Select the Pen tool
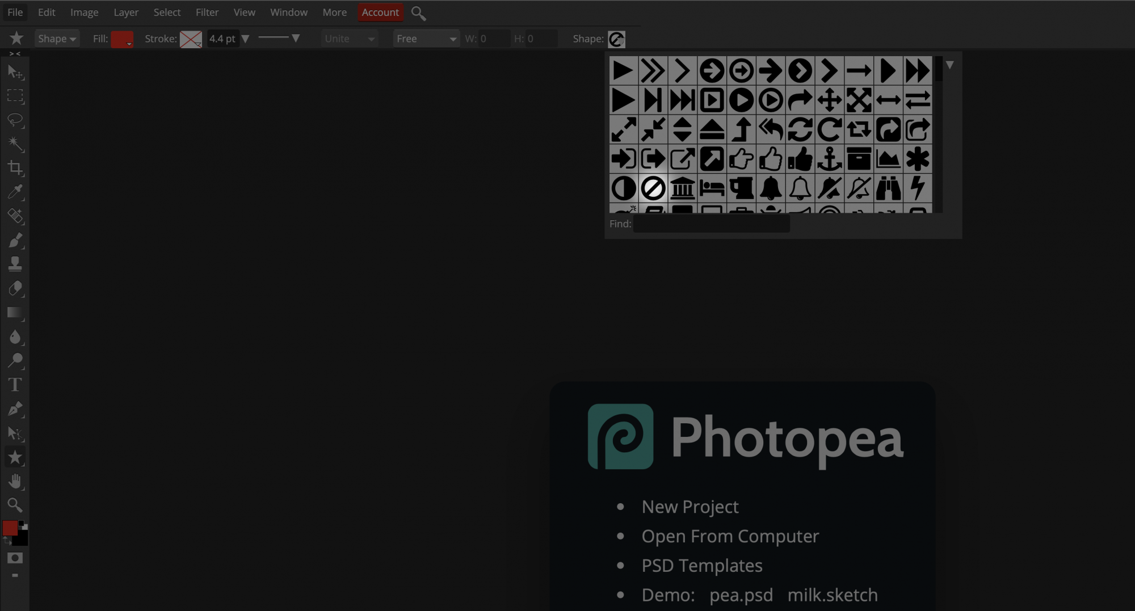 click(x=15, y=408)
